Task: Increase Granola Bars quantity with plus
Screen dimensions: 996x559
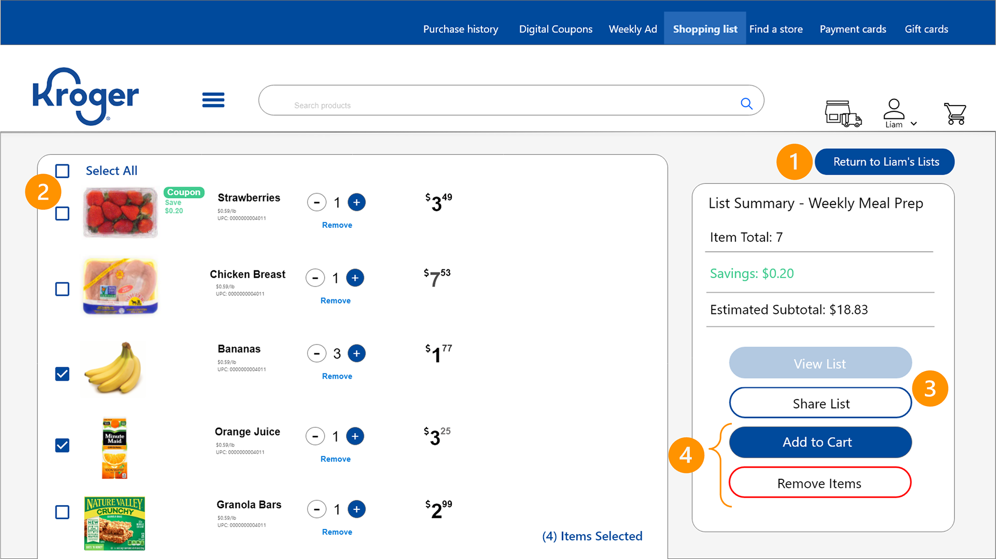Action: pos(356,509)
